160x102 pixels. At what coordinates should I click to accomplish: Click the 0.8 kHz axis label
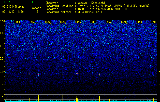pyautogui.click(x=2, y=71)
